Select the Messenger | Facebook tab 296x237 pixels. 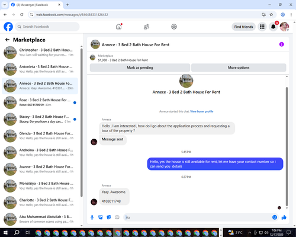click(36, 5)
